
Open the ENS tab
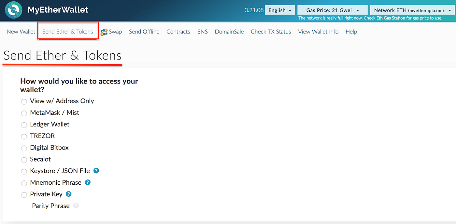(x=202, y=32)
